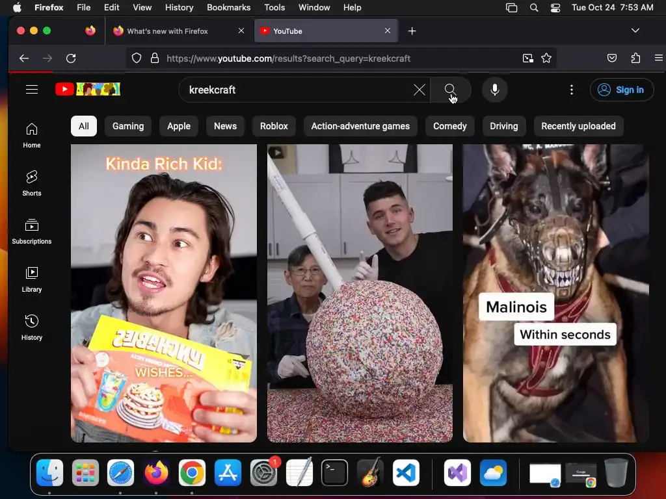Click the YouTube logo

click(88, 89)
